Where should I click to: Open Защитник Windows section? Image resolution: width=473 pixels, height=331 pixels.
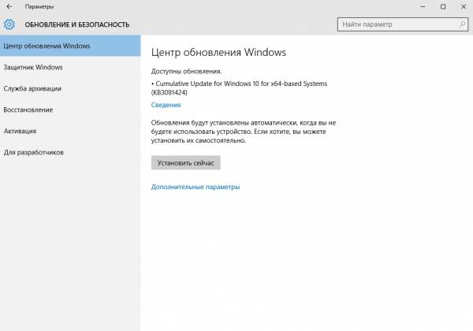(70, 67)
